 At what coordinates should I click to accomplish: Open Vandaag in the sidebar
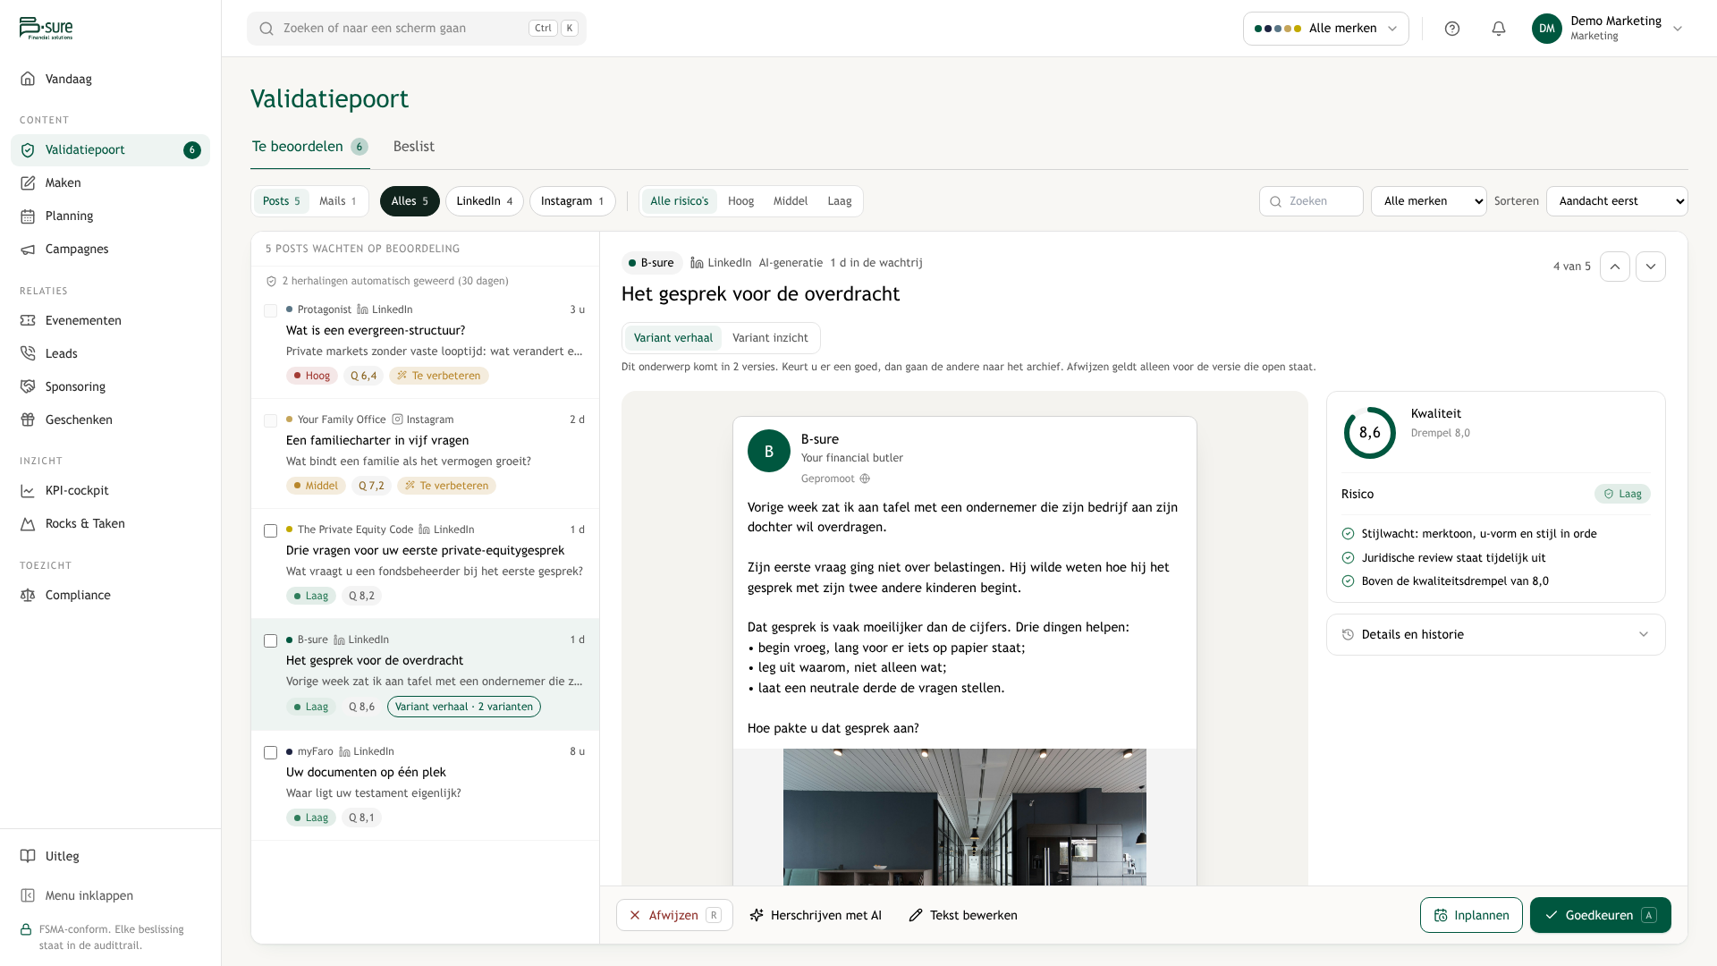(x=110, y=79)
